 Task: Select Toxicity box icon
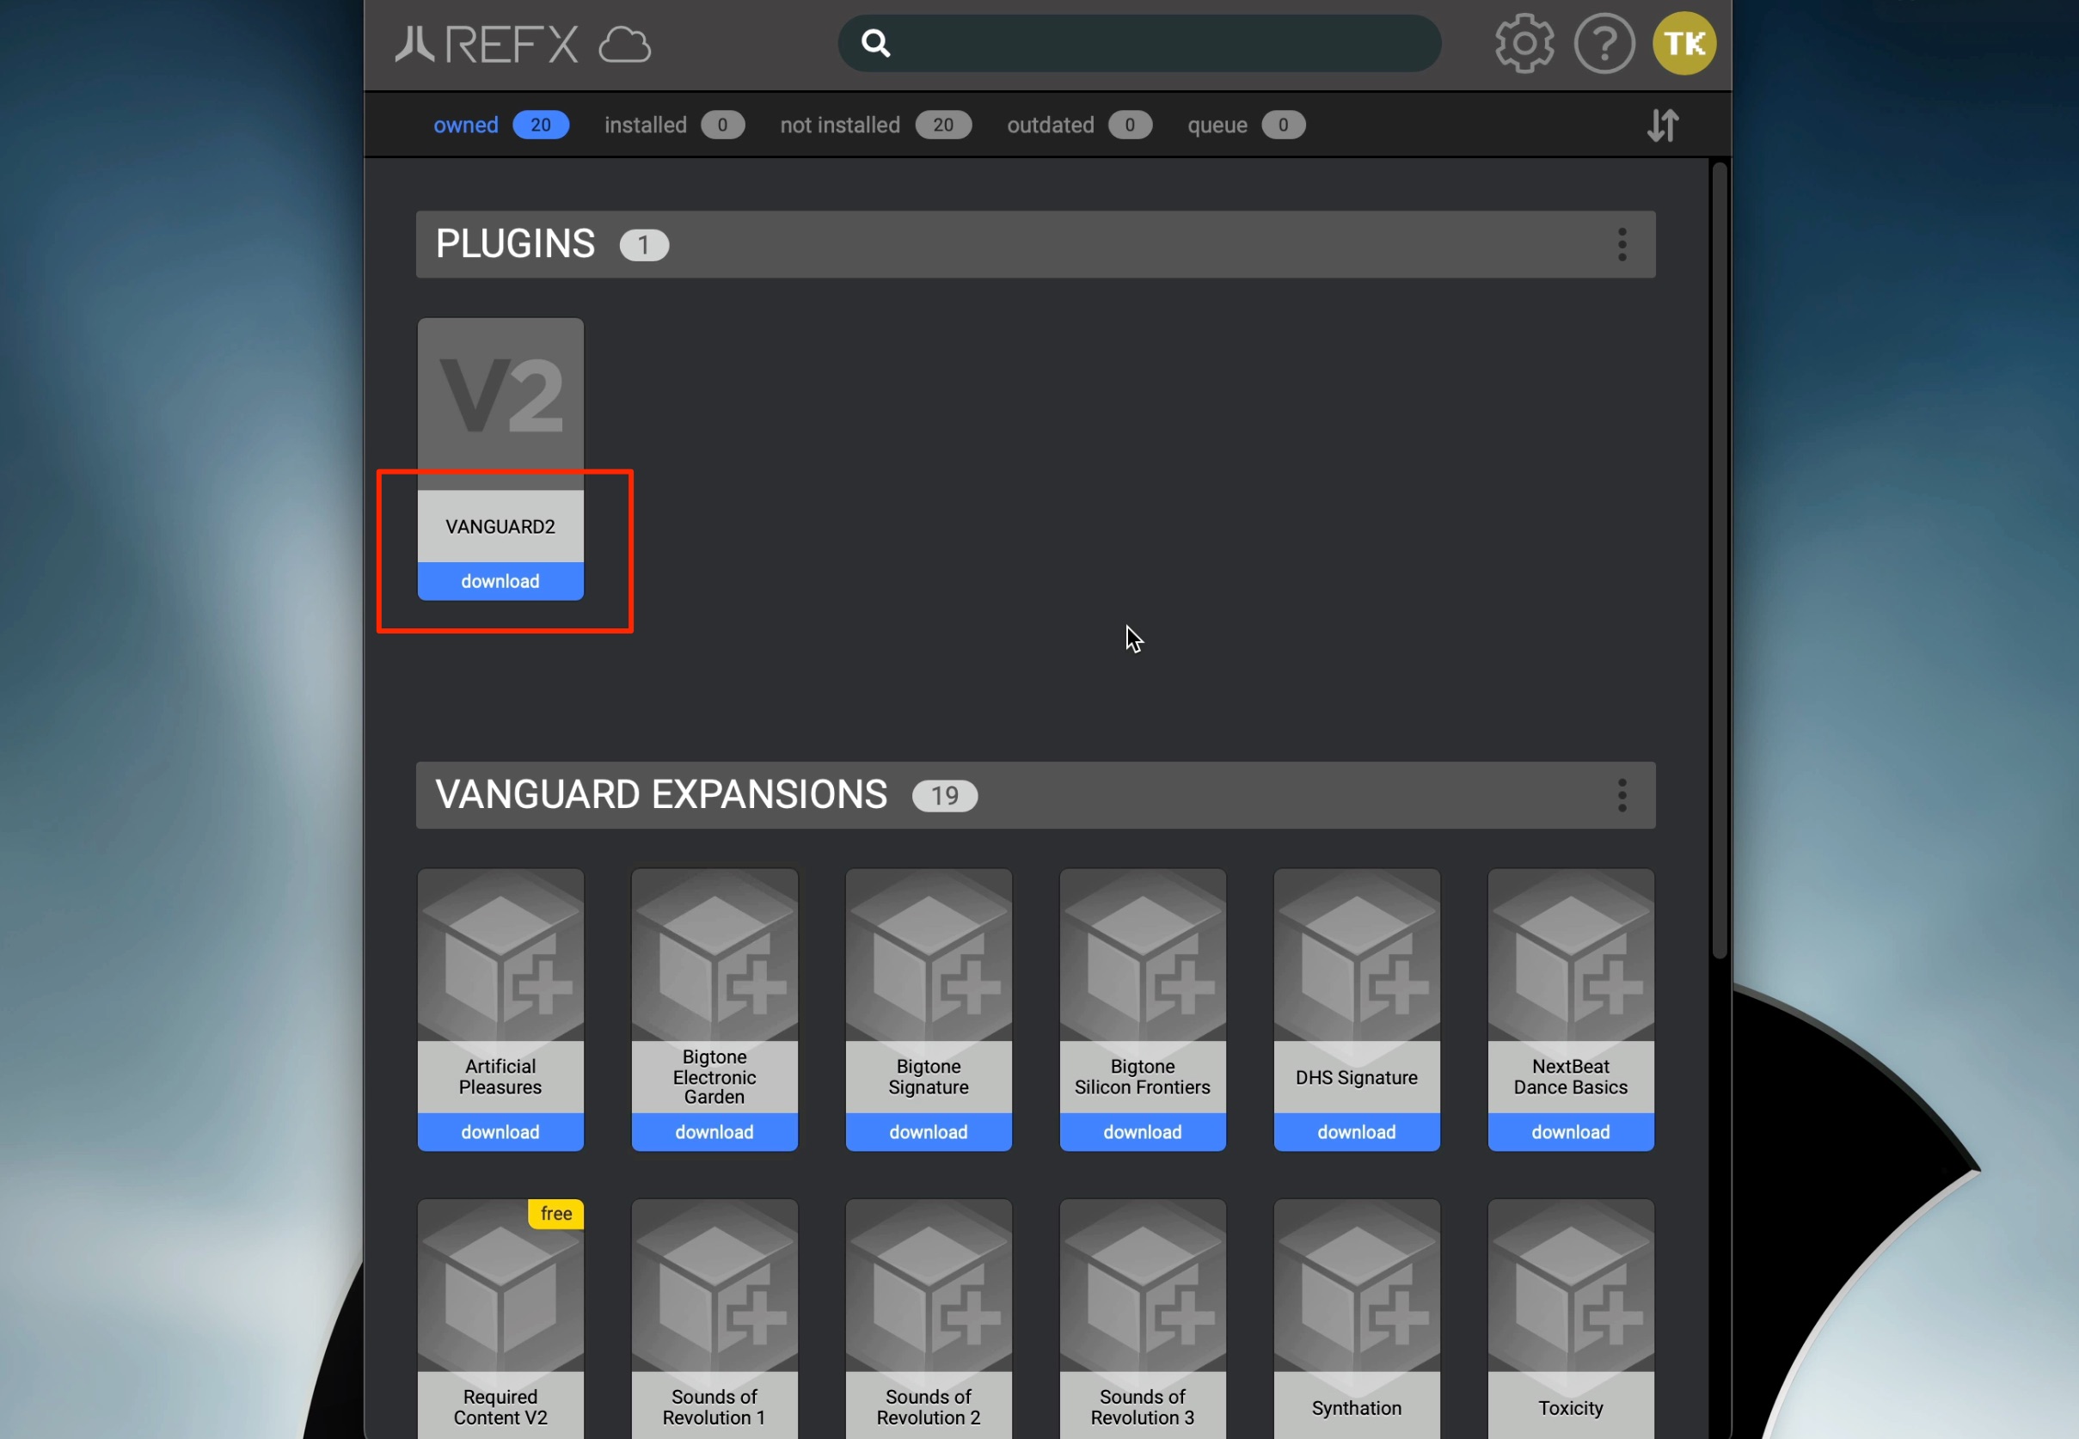[x=1571, y=1286]
